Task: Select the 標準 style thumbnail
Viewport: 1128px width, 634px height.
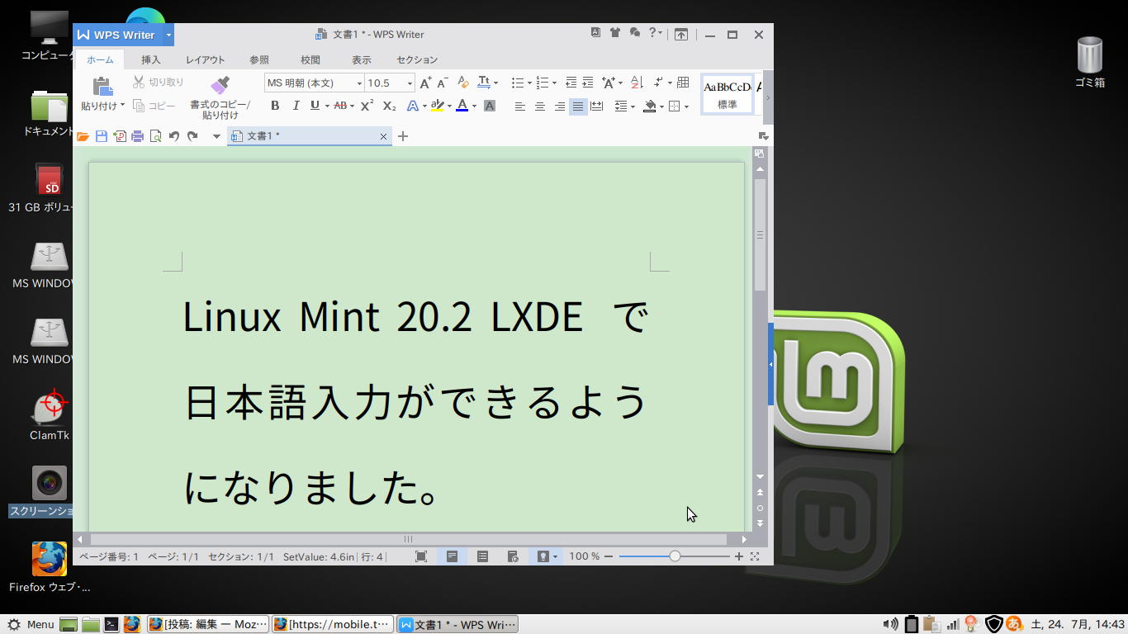Action: click(728, 94)
